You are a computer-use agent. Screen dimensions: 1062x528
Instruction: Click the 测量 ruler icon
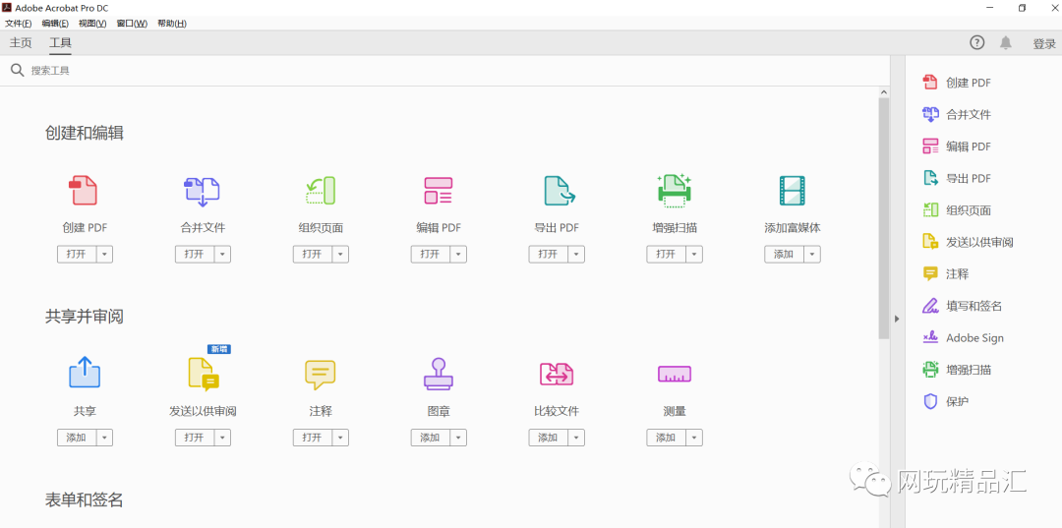pyautogui.click(x=674, y=374)
